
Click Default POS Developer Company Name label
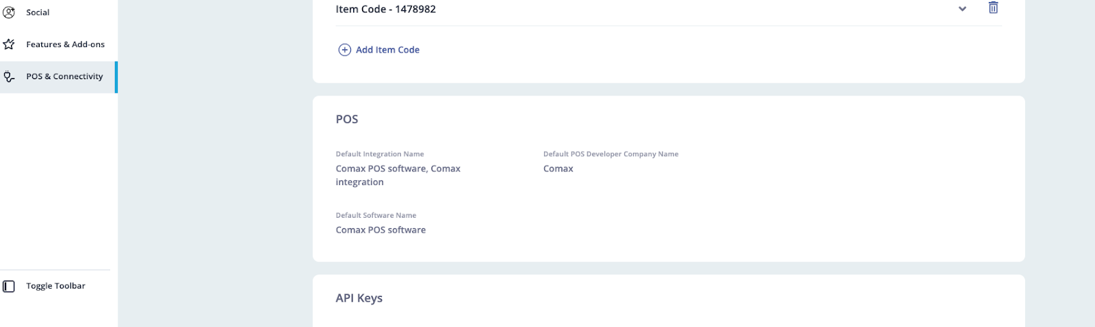(610, 154)
